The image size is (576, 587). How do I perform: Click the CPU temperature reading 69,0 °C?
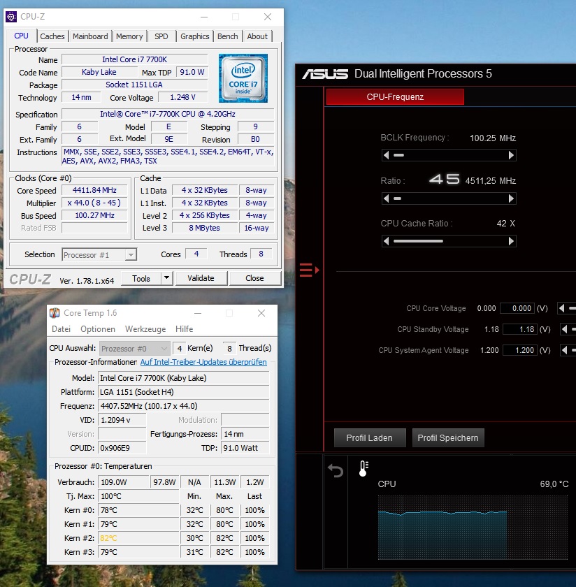[x=554, y=484]
